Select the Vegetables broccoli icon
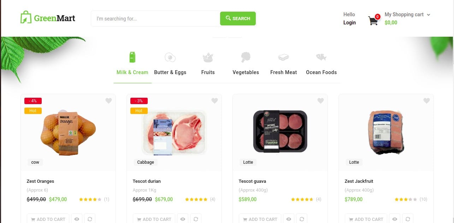This screenshot has height=223, width=454. click(246, 57)
